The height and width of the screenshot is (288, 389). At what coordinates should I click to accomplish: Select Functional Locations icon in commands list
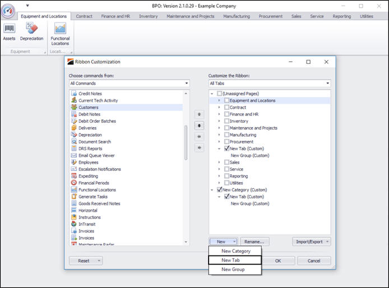[74, 189]
